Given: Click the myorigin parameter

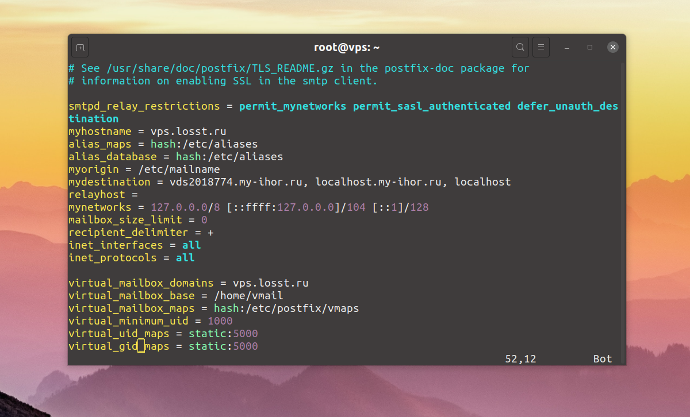Looking at the screenshot, I should (94, 169).
